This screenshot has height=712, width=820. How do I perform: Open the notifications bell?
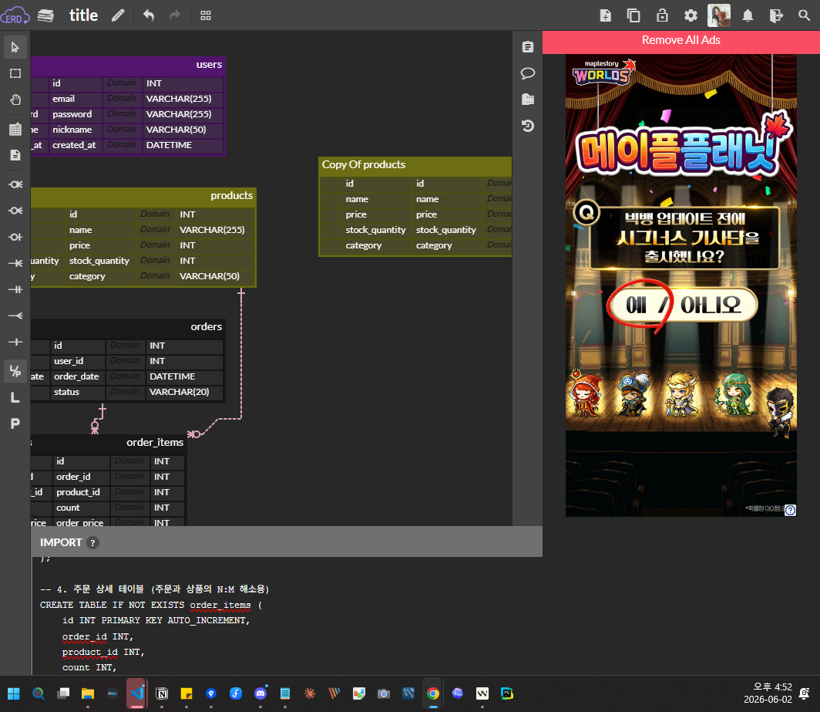pos(748,15)
